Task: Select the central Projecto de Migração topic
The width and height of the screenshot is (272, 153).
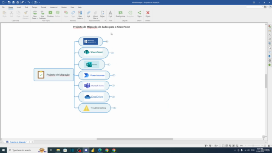Action: 54,75
